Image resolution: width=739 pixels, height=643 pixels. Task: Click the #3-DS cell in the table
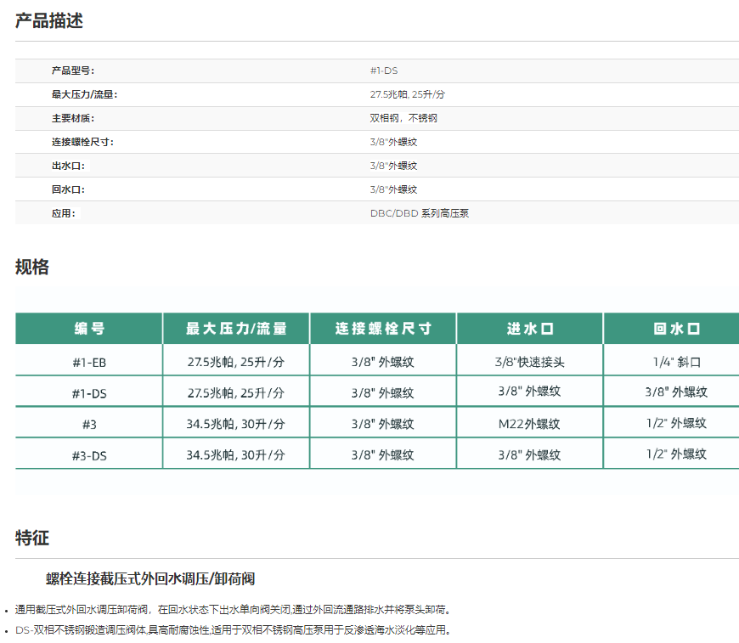pos(89,455)
